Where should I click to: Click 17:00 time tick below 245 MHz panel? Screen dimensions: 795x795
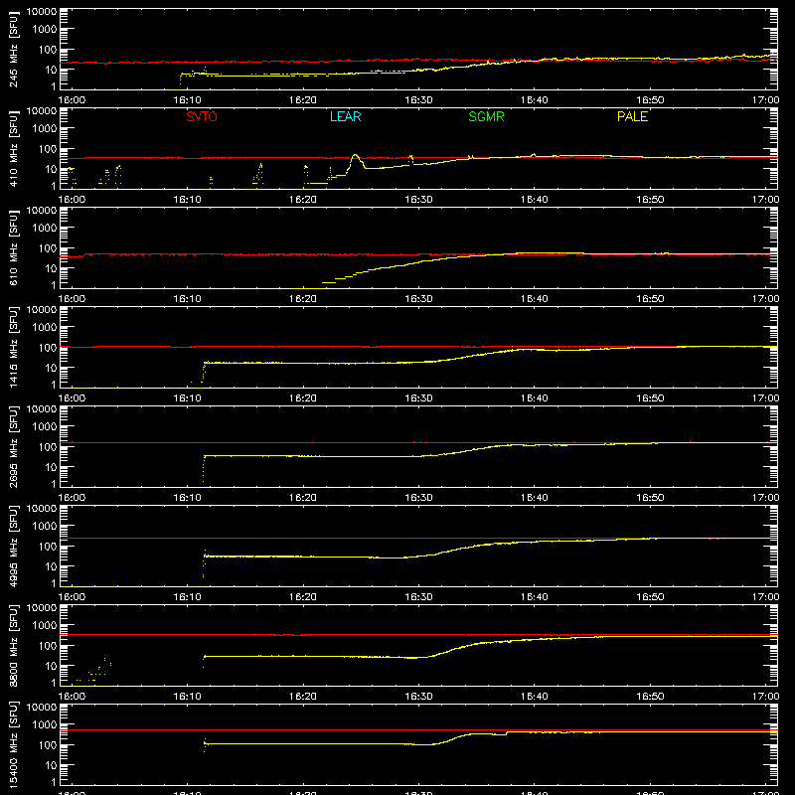coord(765,100)
